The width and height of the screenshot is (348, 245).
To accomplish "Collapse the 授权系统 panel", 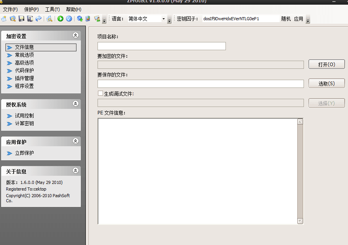I will (x=76, y=104).
